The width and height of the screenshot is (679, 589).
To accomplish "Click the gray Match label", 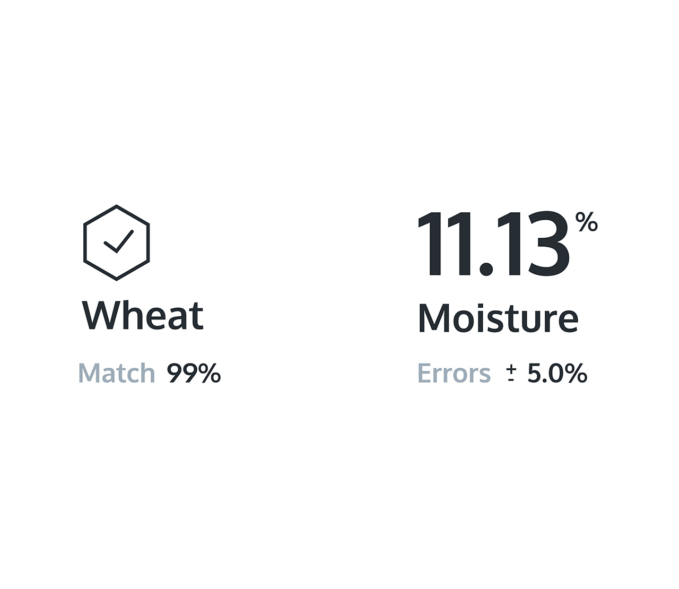I will pyautogui.click(x=117, y=373).
